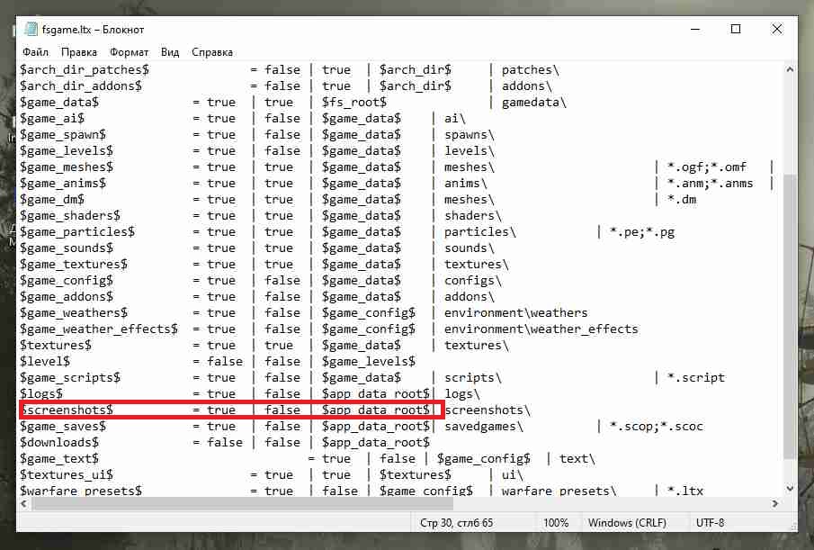Click the $game_data$ variable name
The image size is (814, 550).
pos(59,102)
